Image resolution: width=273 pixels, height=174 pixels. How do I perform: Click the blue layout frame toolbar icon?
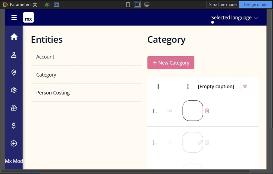pos(56,5)
